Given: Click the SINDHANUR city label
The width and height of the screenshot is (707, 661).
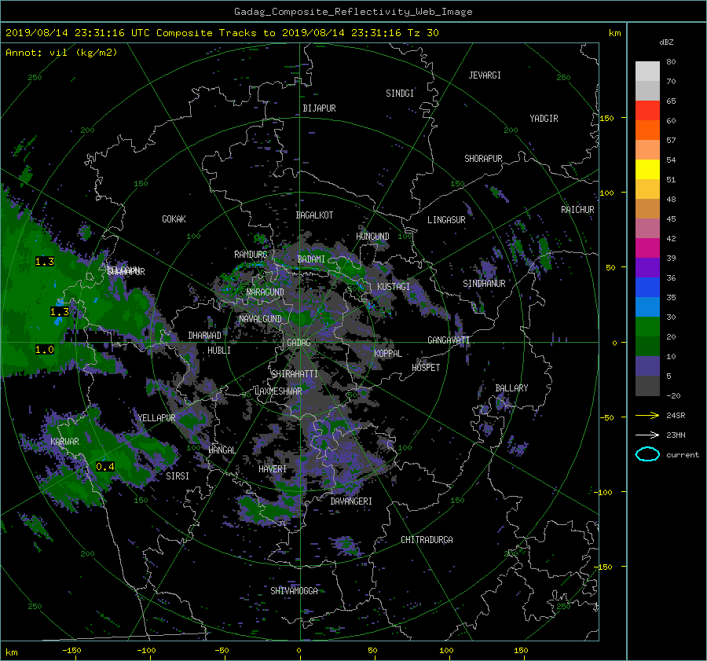Looking at the screenshot, I should point(484,284).
